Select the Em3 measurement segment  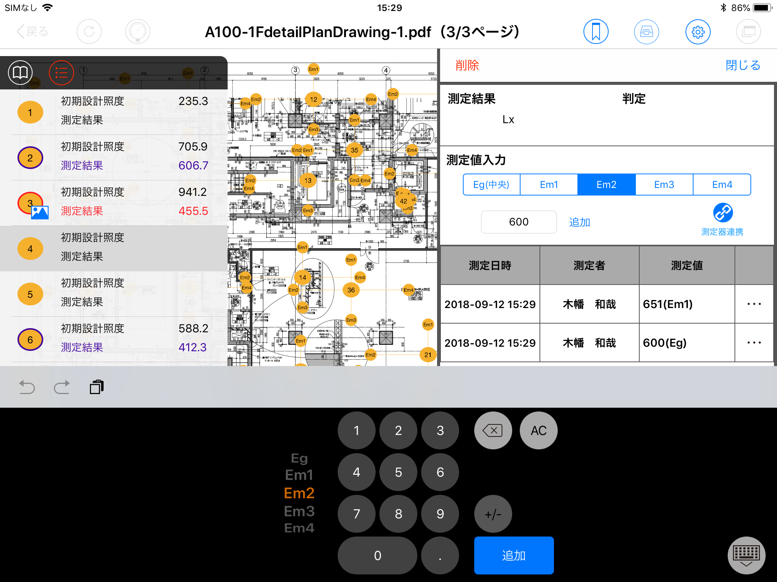(664, 185)
